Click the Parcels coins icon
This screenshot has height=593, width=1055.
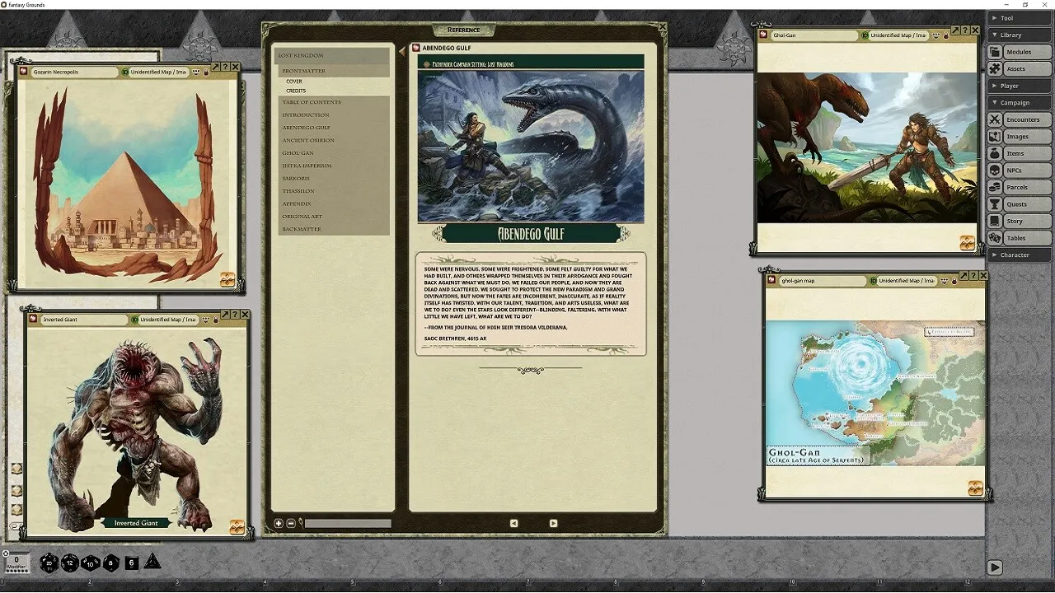click(x=995, y=187)
